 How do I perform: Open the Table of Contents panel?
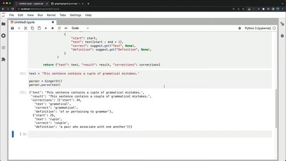4,47
